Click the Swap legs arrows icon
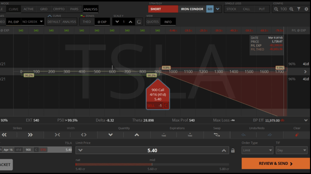Image resolution: width=311 pixels, height=174 pixels. tap(217, 135)
